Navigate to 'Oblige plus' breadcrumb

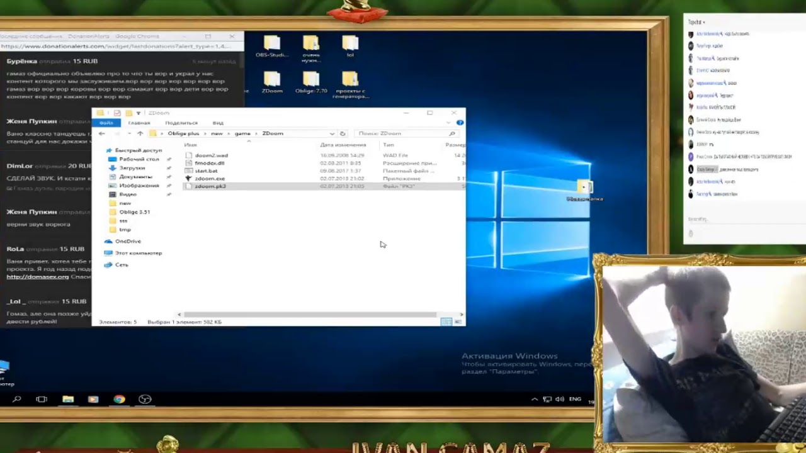183,133
